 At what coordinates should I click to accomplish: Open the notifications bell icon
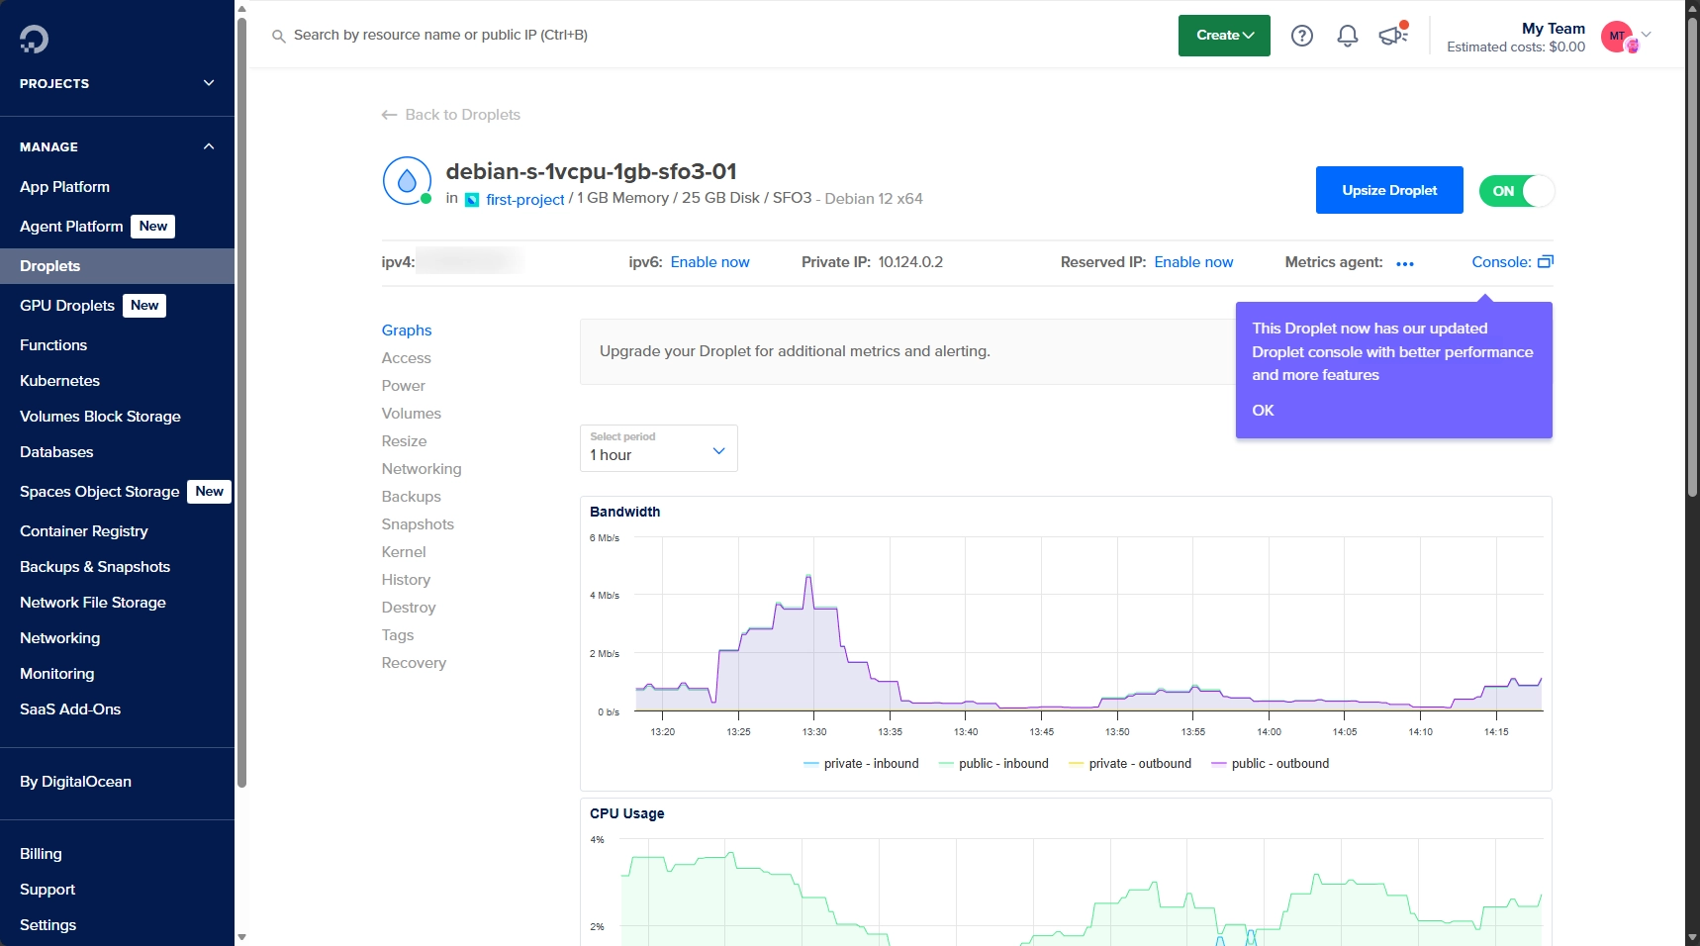[x=1346, y=36]
